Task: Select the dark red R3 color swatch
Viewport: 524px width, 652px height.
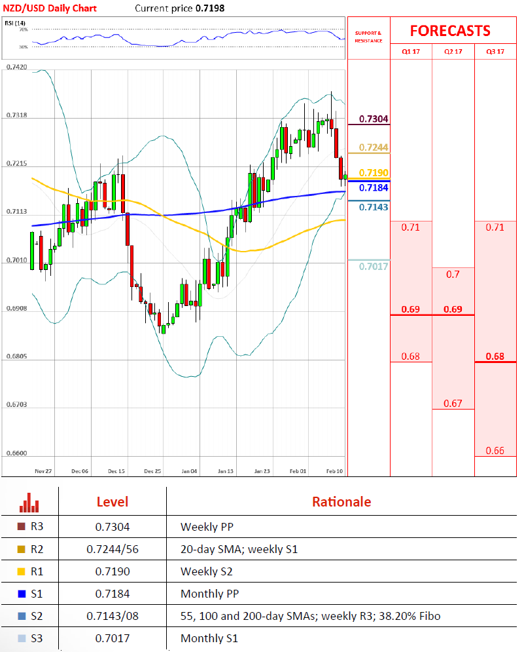Action: coord(21,526)
